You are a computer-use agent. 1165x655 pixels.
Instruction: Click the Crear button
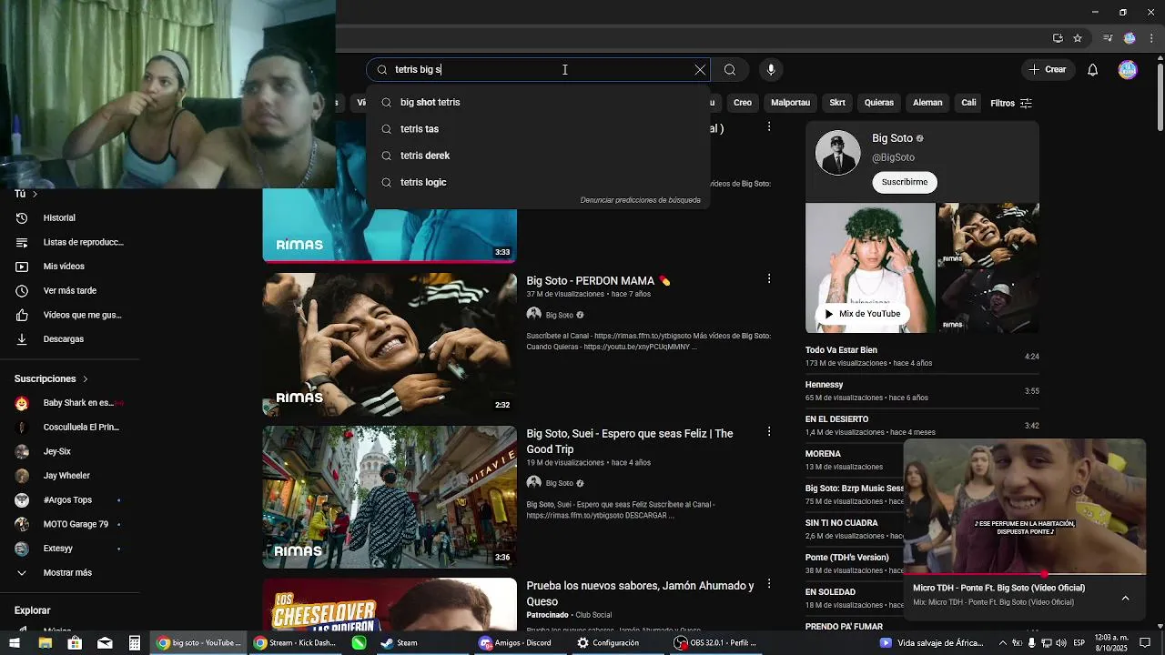pos(1047,69)
